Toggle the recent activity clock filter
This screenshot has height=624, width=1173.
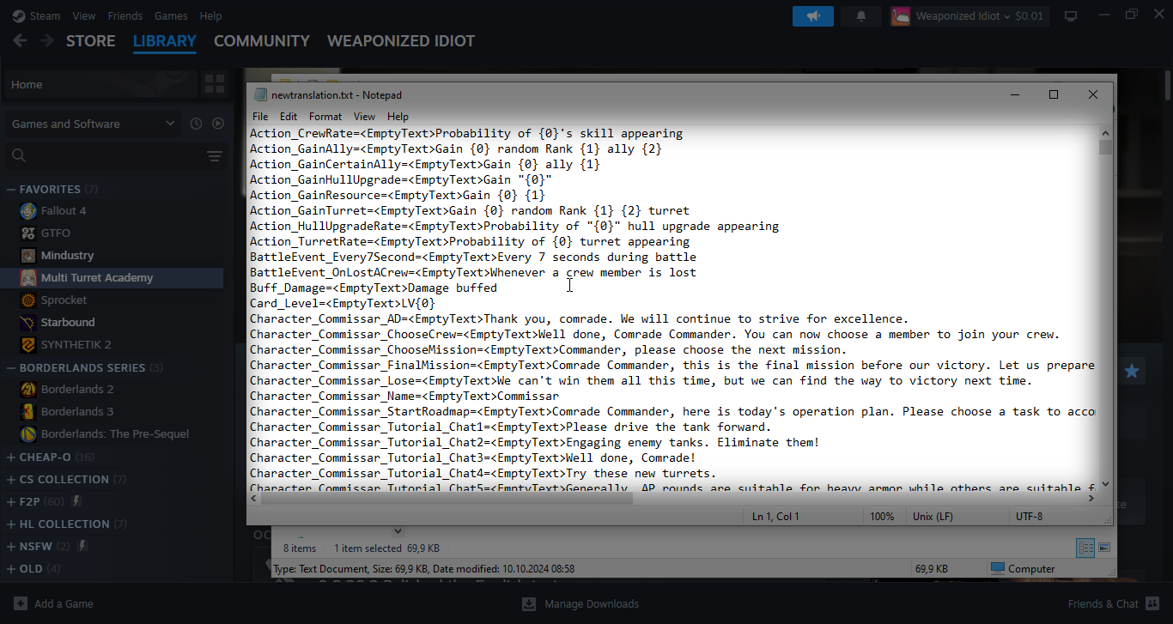(x=196, y=124)
